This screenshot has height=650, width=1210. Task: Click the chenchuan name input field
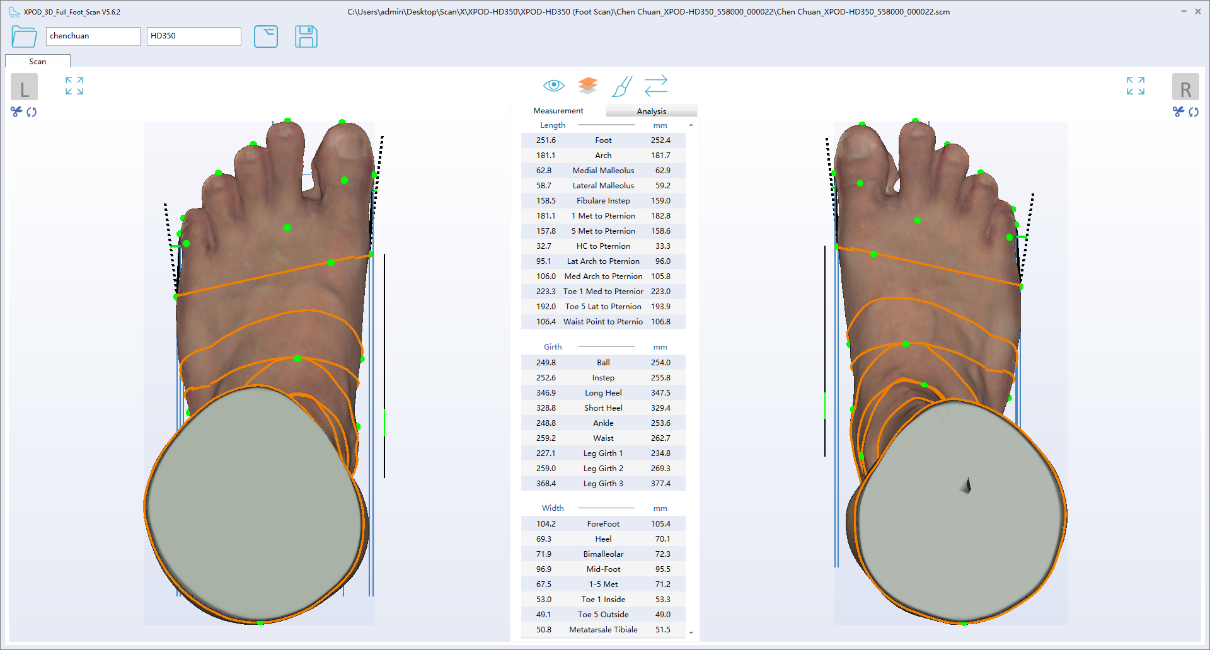point(93,37)
